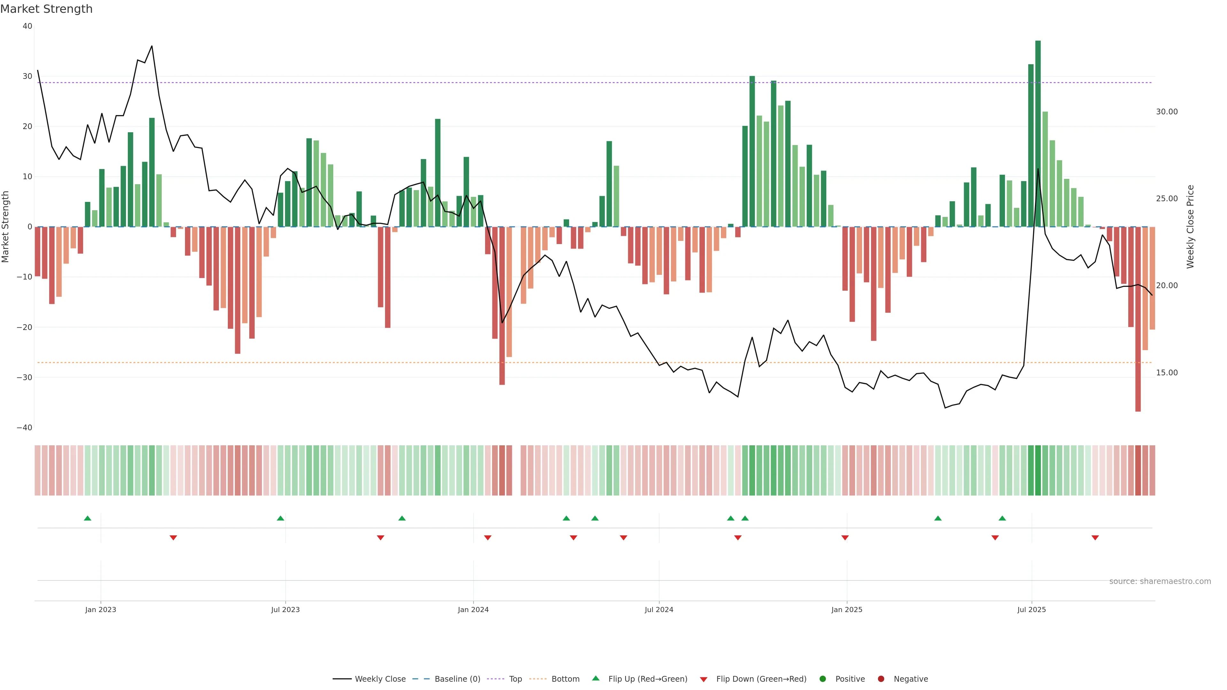The width and height of the screenshot is (1227, 690).
Task: Click the last red flip-down marker after Jul 2025
Action: point(1095,538)
